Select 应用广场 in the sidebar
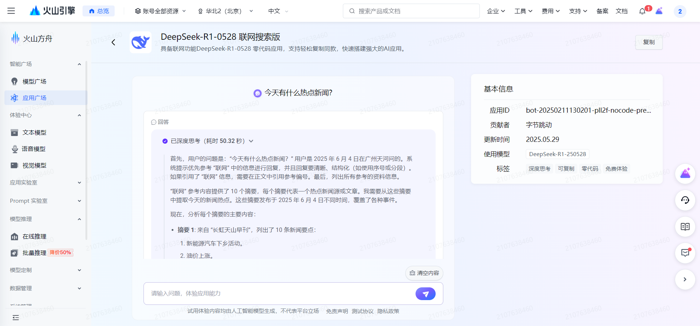700x326 pixels. point(46,98)
